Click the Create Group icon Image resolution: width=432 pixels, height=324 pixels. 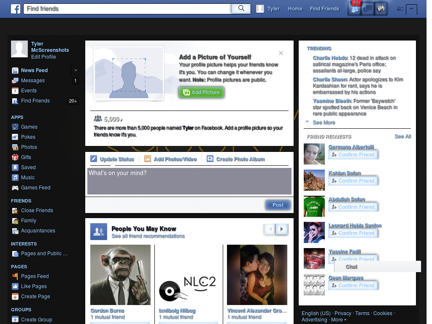click(15, 320)
